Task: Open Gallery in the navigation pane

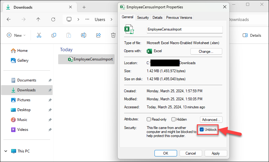Action: click(x=23, y=60)
